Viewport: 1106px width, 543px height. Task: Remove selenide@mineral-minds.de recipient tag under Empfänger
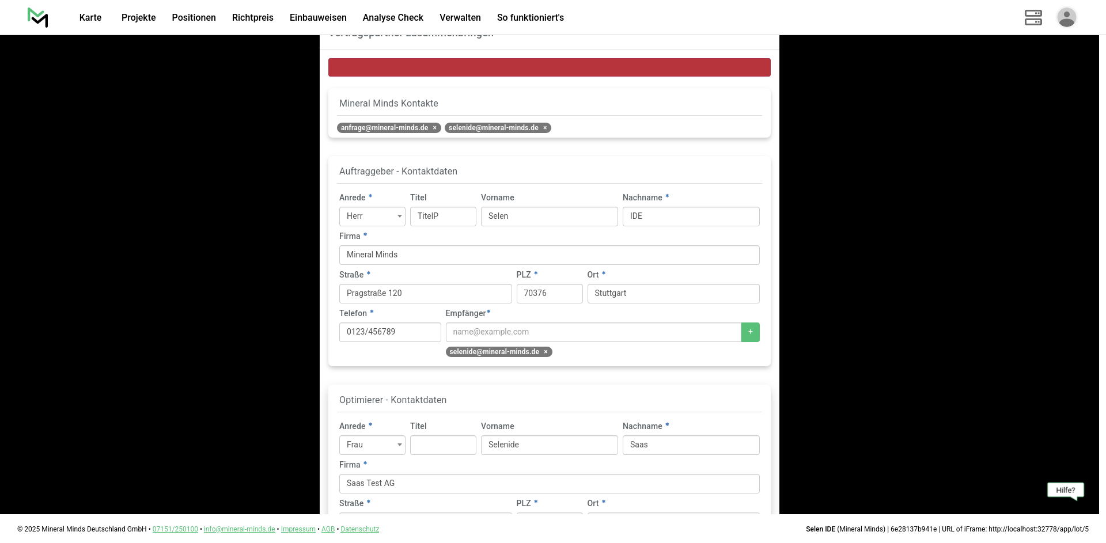click(x=546, y=352)
